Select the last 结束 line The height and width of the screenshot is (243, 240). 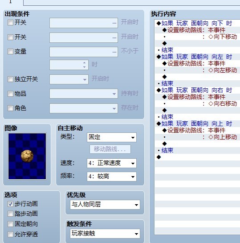(197, 150)
